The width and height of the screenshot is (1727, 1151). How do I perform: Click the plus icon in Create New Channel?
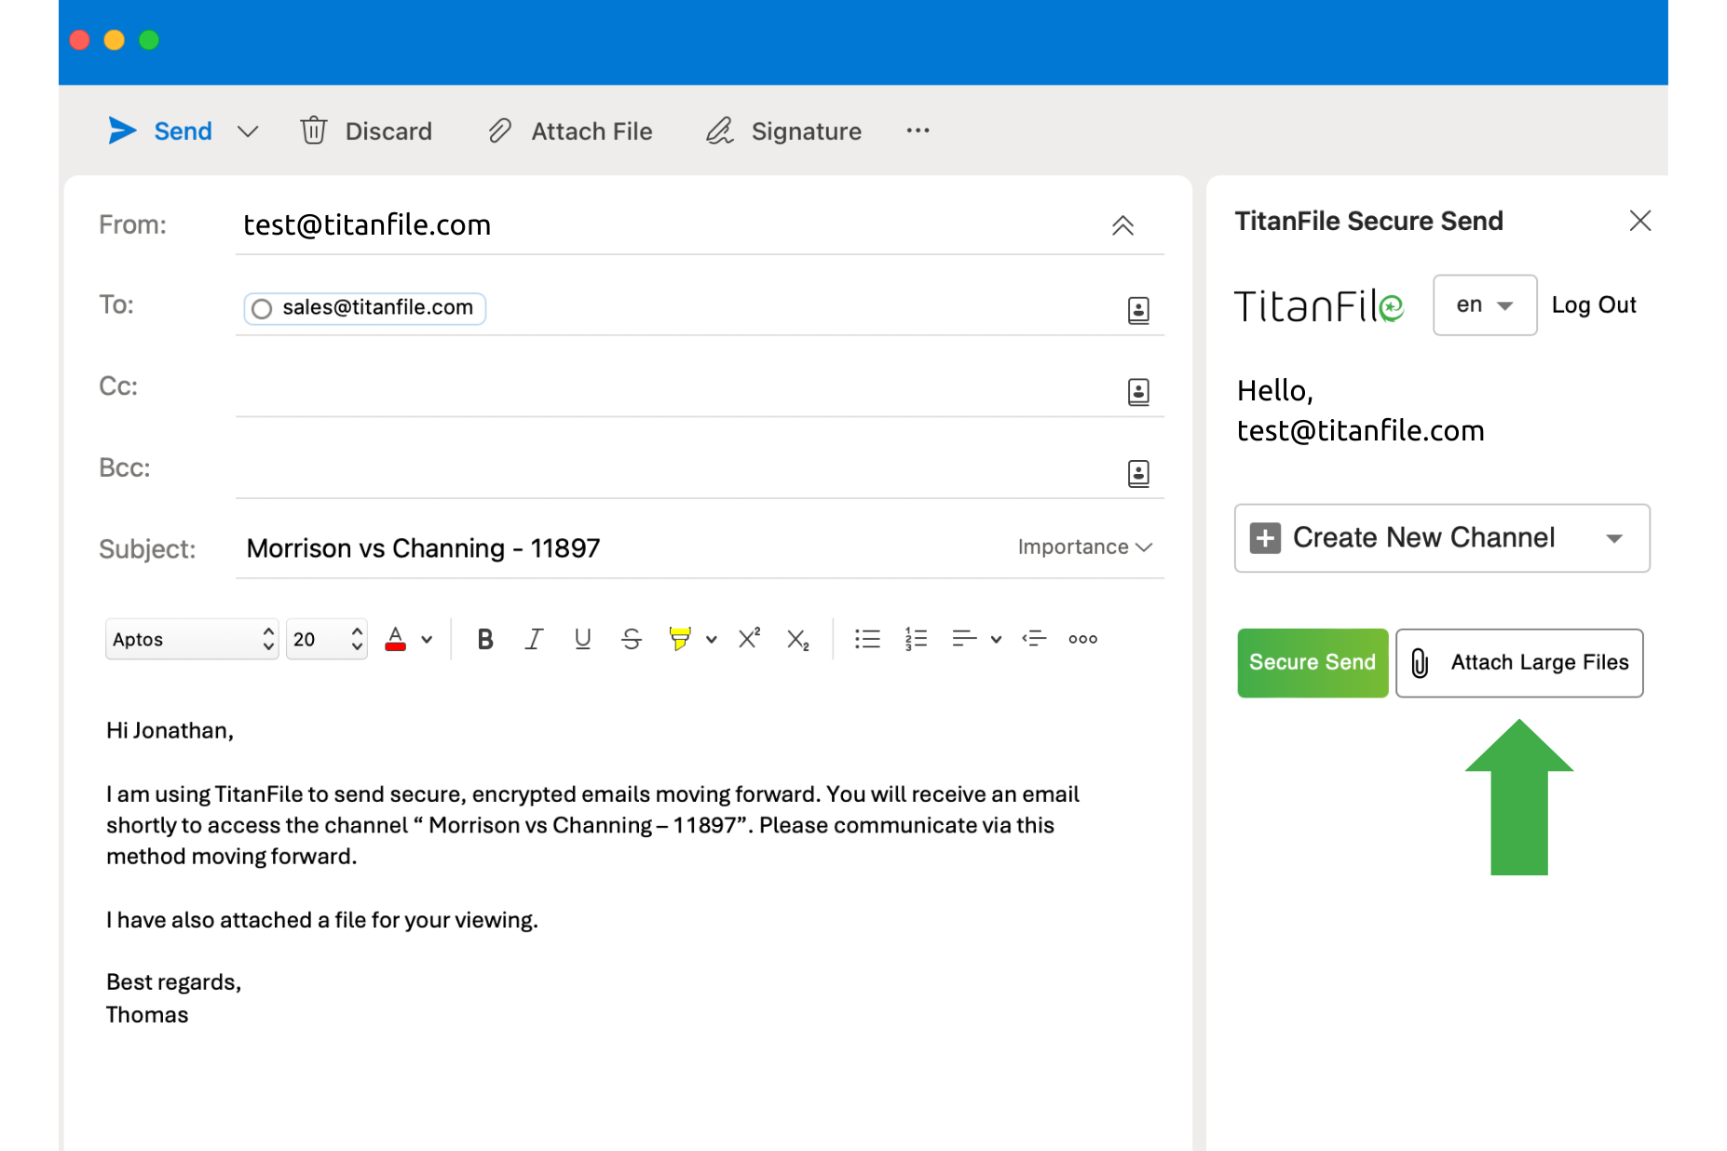(1265, 538)
